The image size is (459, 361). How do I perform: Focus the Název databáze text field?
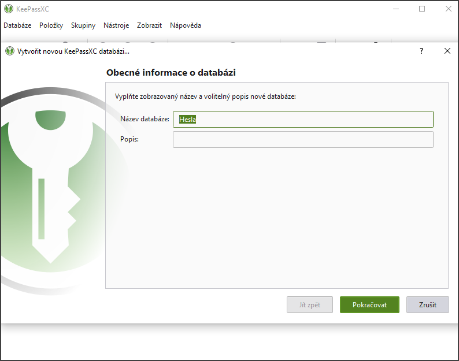tap(302, 119)
